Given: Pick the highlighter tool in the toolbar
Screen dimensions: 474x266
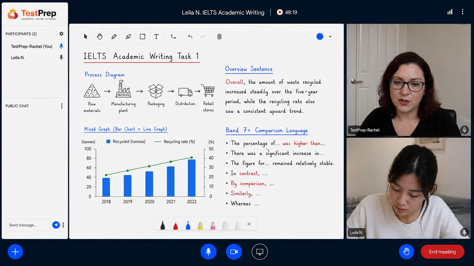Looking at the screenshot, I should click(128, 37).
